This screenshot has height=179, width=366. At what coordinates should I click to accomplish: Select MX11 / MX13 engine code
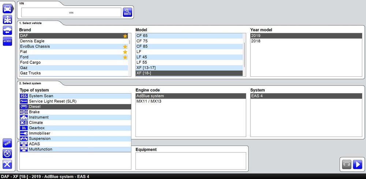(191, 102)
